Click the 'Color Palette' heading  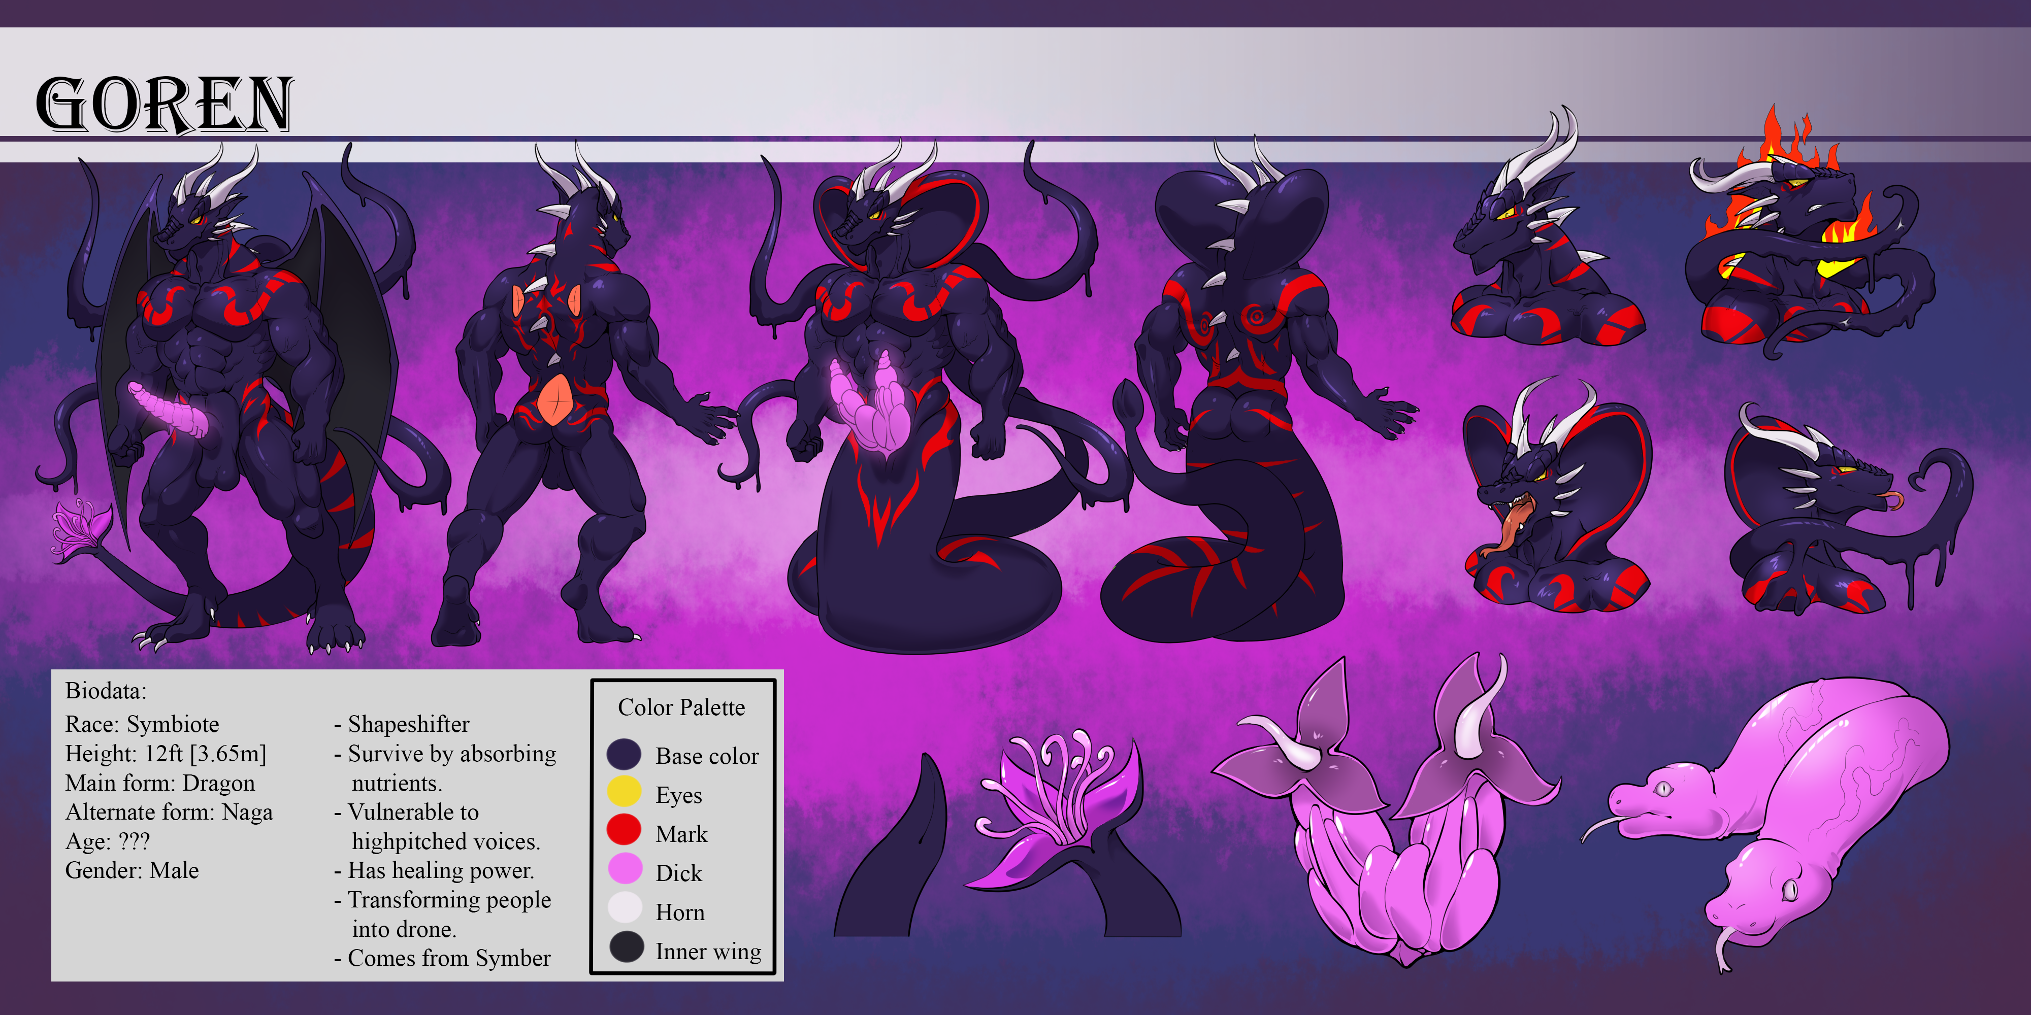(x=681, y=707)
